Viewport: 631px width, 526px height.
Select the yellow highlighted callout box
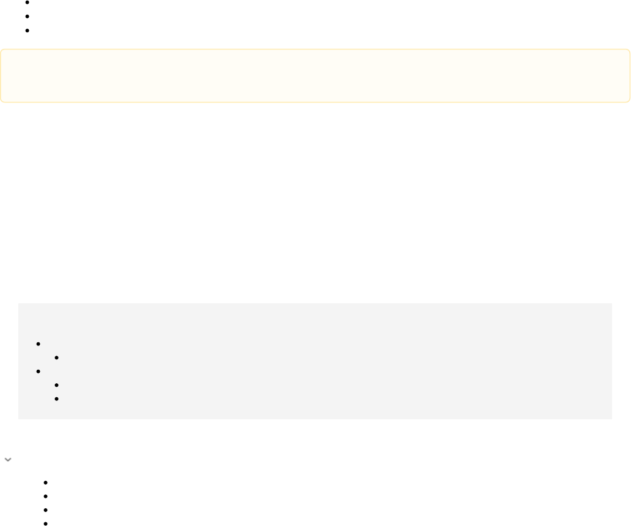(315, 76)
